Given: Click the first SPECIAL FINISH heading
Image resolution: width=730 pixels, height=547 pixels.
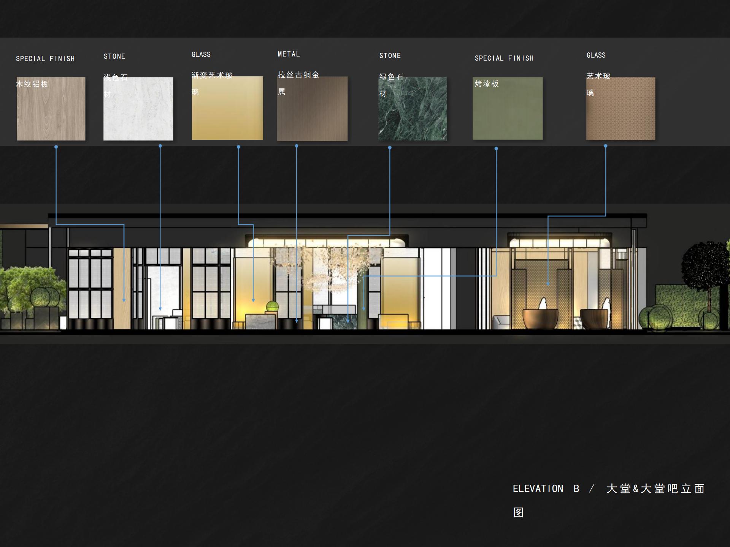Looking at the screenshot, I should pyautogui.click(x=45, y=58).
